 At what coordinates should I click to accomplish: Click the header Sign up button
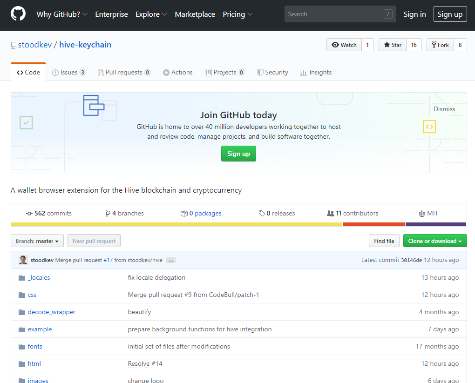click(450, 14)
